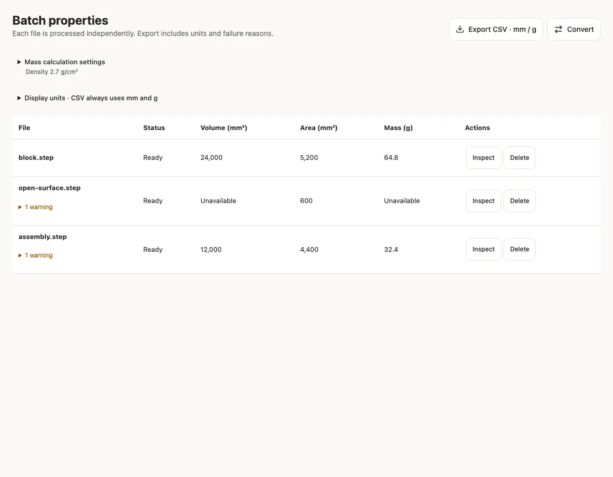Click the Area (mm²) column header
Screen dimensions: 613x477
coord(319,128)
